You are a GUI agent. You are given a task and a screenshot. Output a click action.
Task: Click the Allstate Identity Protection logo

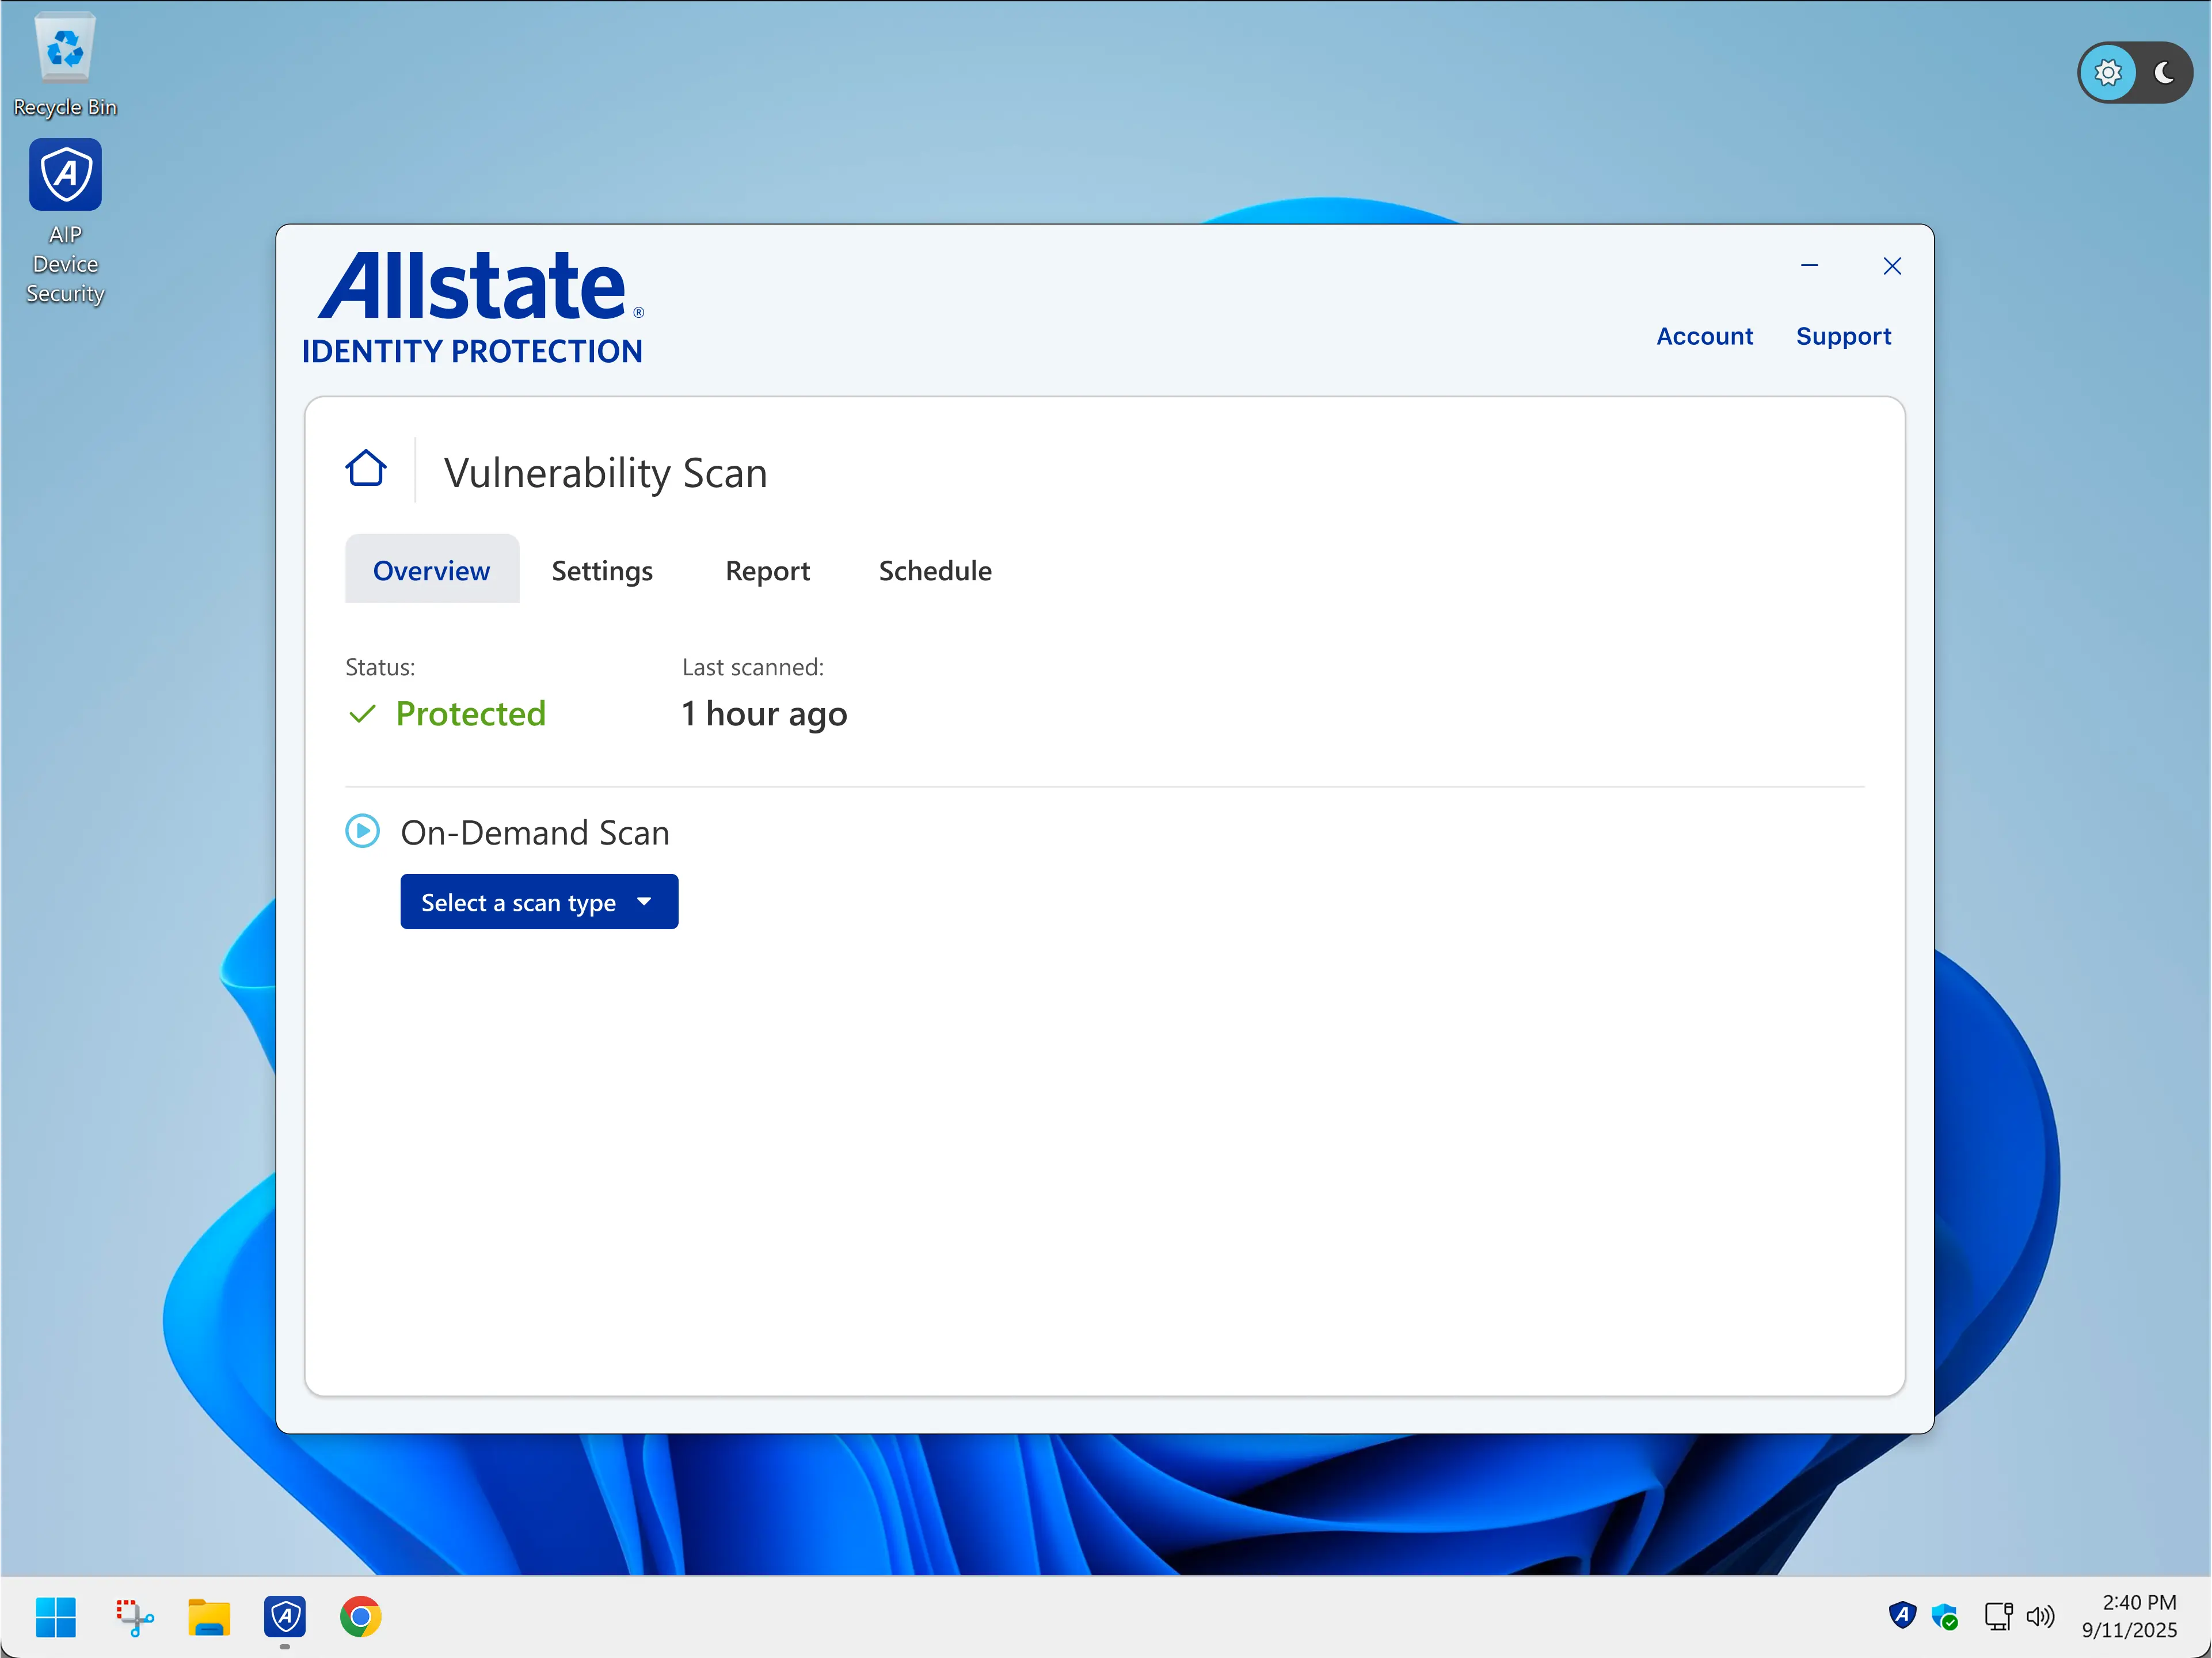click(x=474, y=308)
